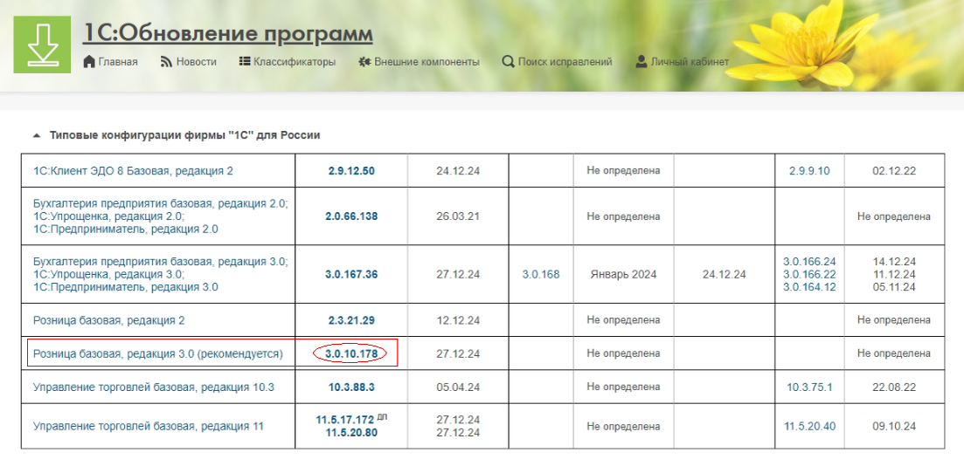Click version 11.5.17.172 link
Viewport: 964px width, 473px height.
coord(345,420)
